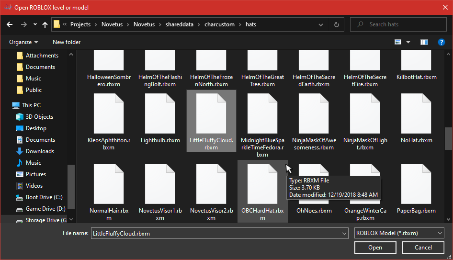Select Downloads in the navigation pane
This screenshot has height=260, width=453.
[x=40, y=151]
